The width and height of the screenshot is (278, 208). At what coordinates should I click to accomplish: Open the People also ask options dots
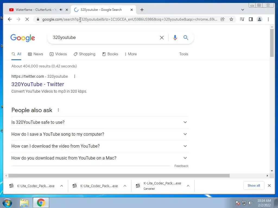pos(58,110)
